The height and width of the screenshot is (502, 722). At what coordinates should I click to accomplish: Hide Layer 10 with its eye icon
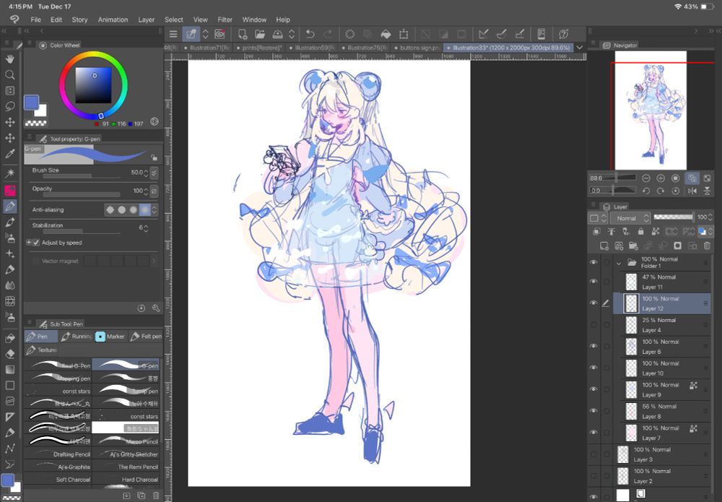593,368
